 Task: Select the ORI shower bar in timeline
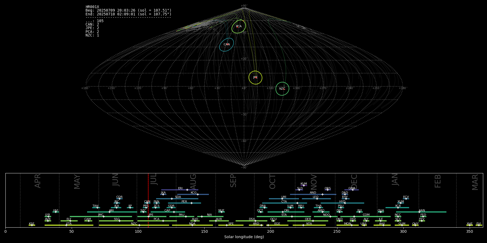click(286, 212)
